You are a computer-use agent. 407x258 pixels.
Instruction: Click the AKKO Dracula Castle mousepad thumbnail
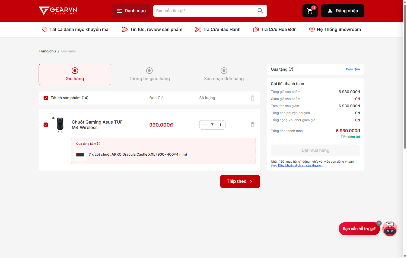point(80,155)
